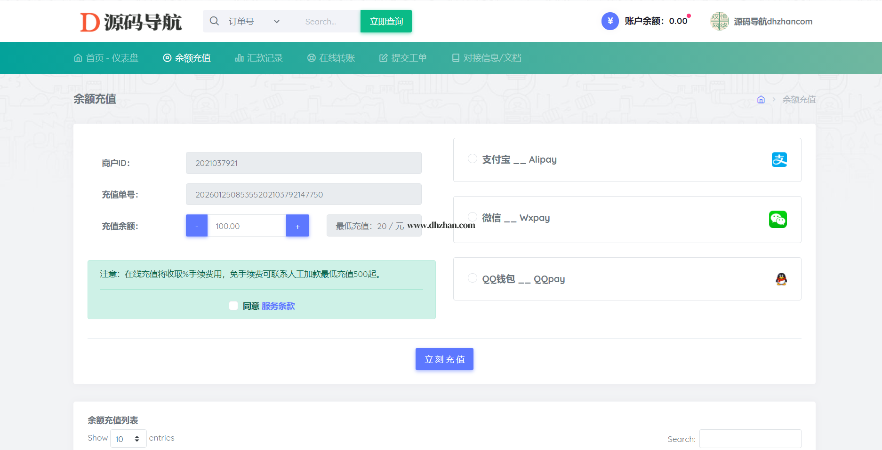
Task: Tick the 同意 服务条款 checkbox
Action: pos(233,306)
